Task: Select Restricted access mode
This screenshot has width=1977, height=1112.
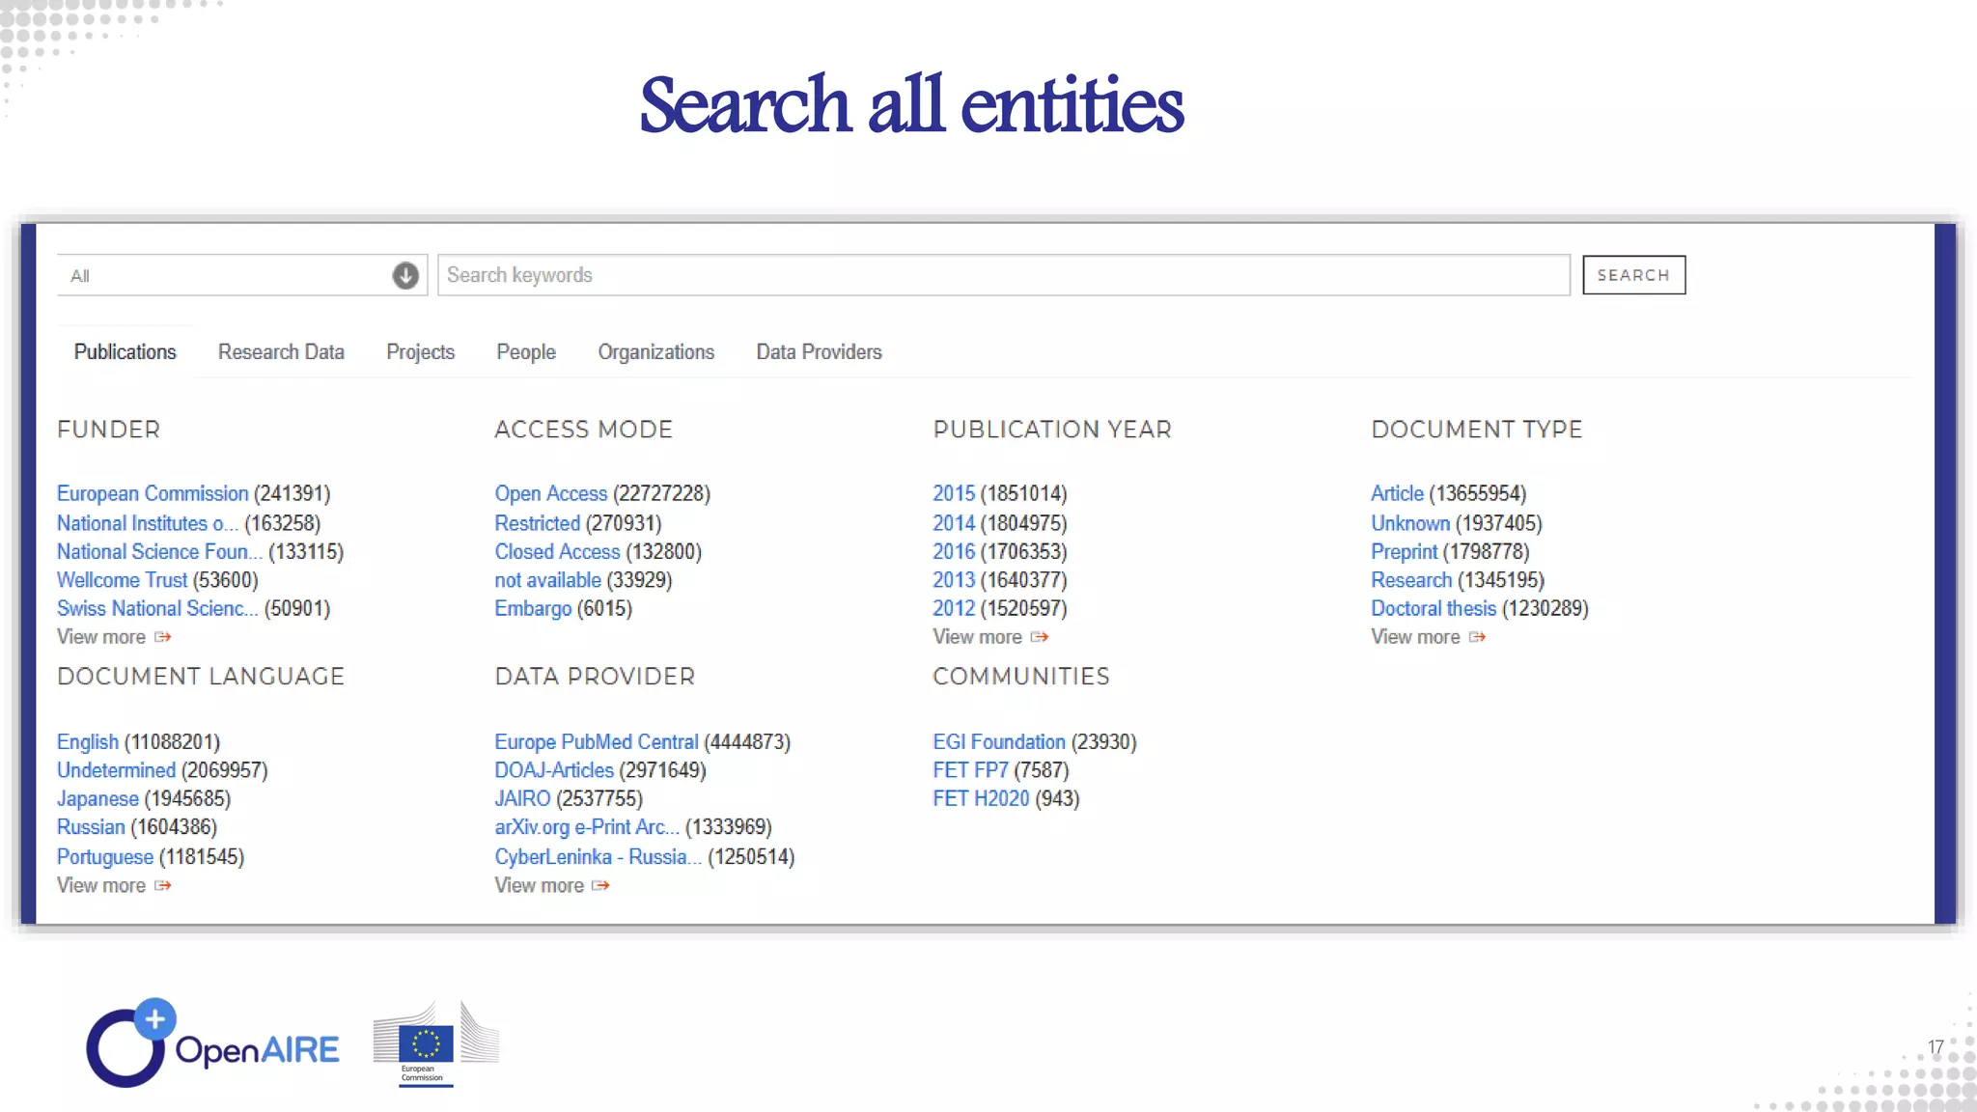Action: (x=537, y=523)
